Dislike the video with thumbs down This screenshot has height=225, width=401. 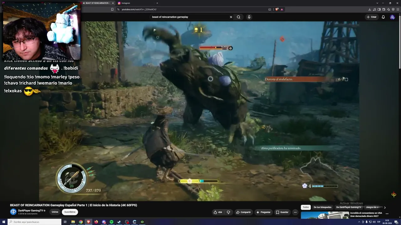click(x=228, y=212)
